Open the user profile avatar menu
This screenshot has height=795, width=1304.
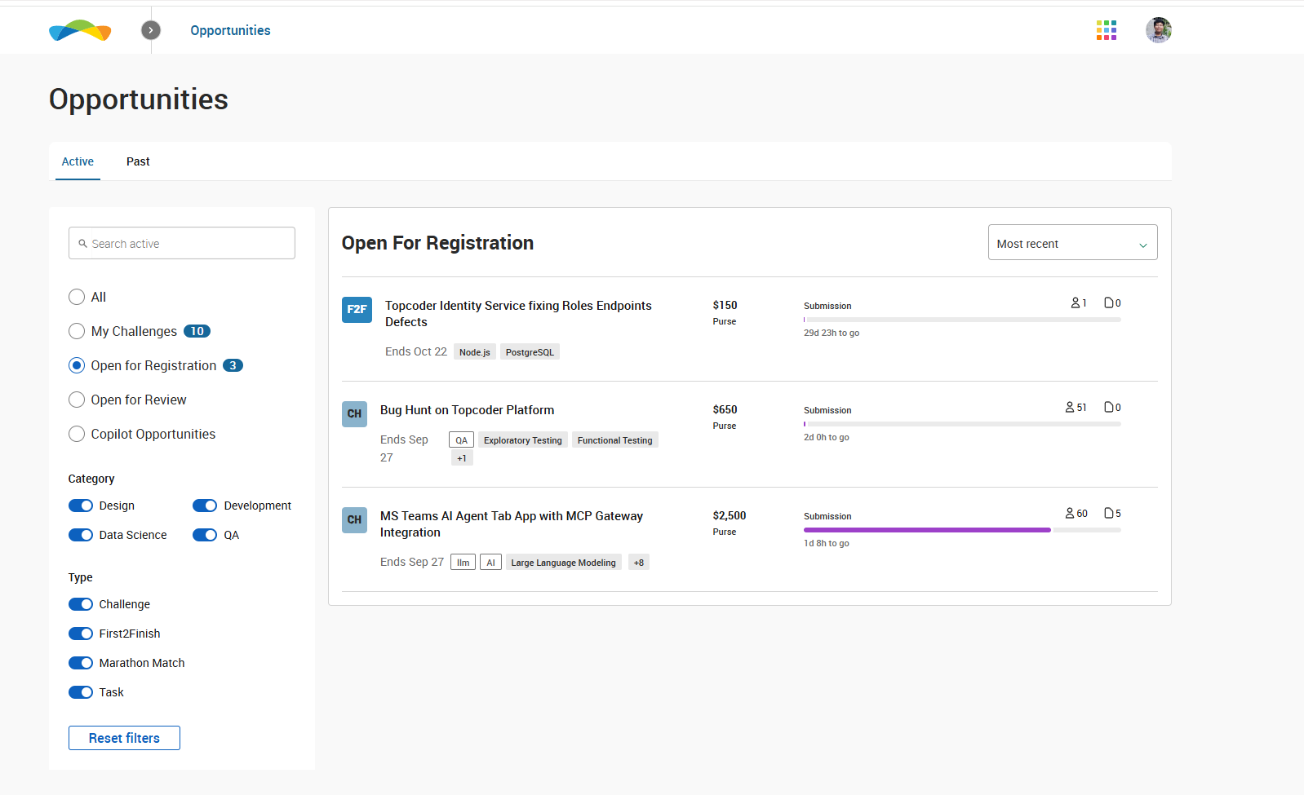point(1158,30)
